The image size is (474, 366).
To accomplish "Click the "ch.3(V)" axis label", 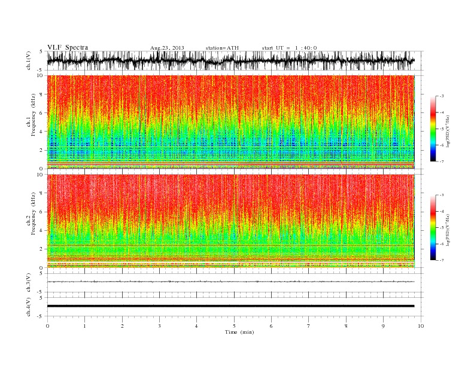I will point(28,283).
